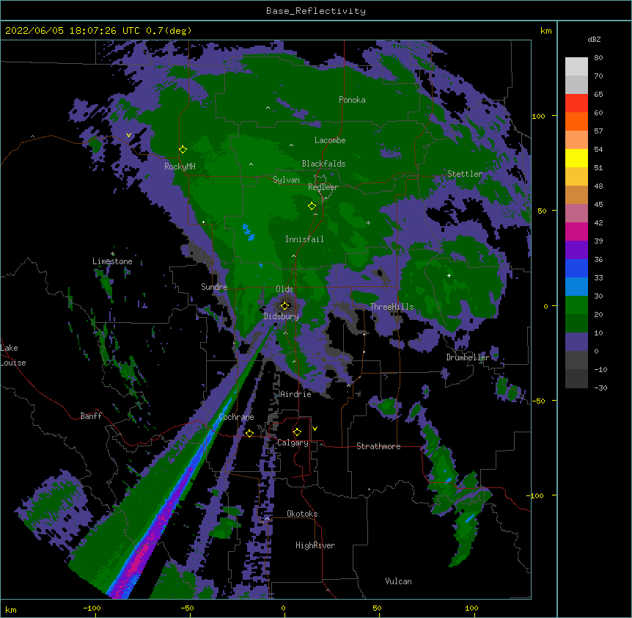Click the RedDeer city label

tap(323, 187)
